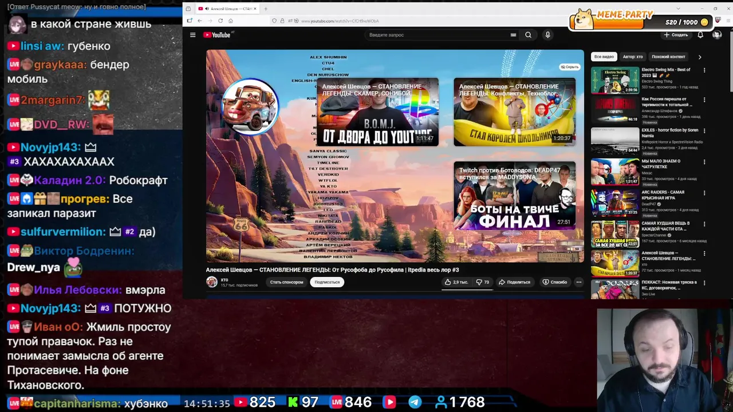Viewport: 733px width, 412px height.
Task: Close the Алексей Шевцов browser tab
Action: click(255, 9)
